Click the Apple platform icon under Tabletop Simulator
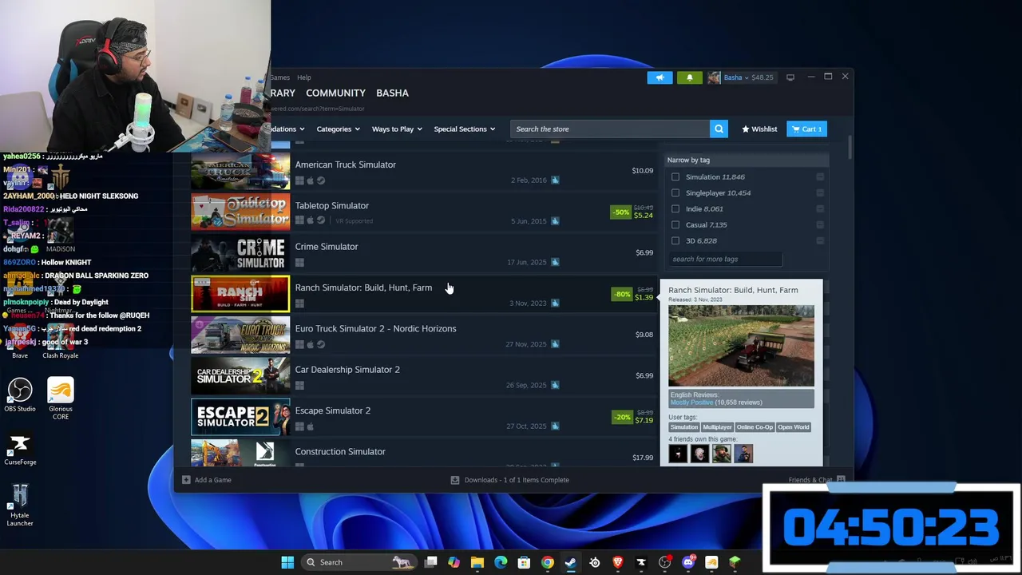Screen dimensions: 1022x575 [x=311, y=221]
